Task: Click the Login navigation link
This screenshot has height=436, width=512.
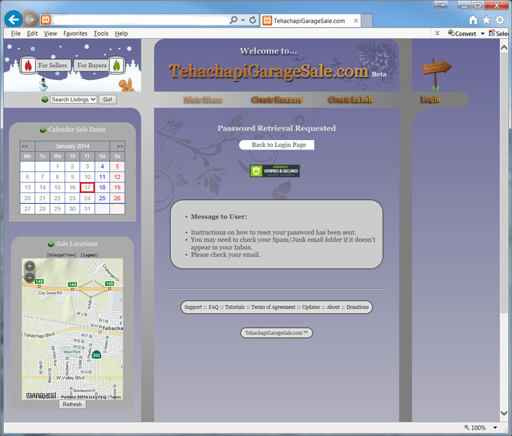Action: 431,99
